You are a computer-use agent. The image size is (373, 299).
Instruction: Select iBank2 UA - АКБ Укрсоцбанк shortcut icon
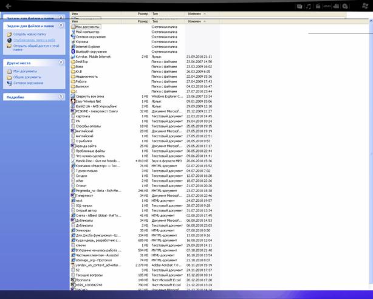[73, 106]
